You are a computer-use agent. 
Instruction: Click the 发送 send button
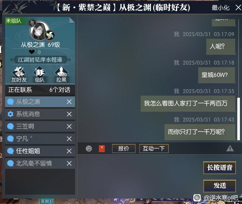(219, 186)
